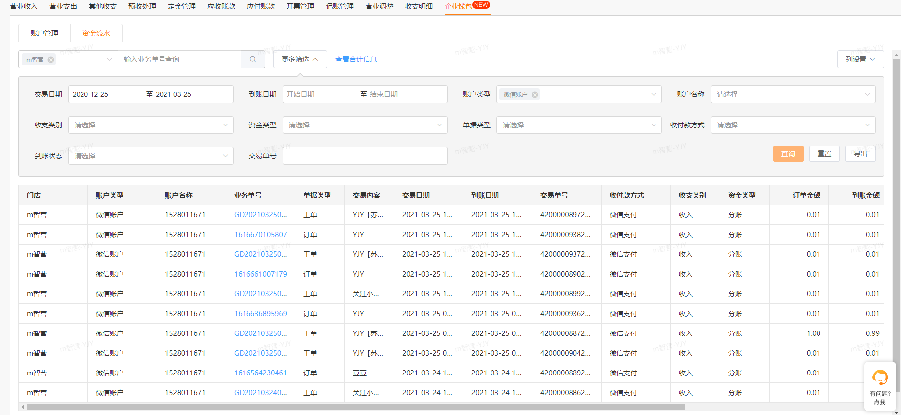Click the 交易单号 input field
901x415 pixels.
point(365,156)
